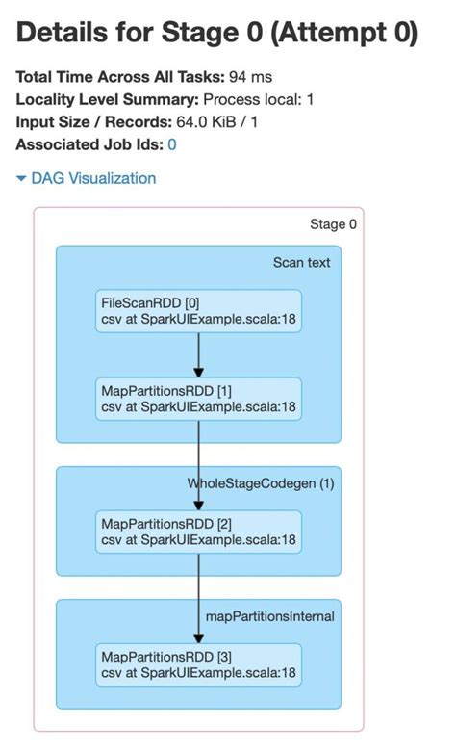Click Input Size / Records value
The image size is (456, 754).
(x=216, y=122)
